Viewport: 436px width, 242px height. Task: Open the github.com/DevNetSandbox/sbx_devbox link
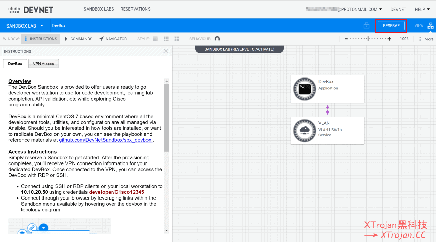(106, 140)
